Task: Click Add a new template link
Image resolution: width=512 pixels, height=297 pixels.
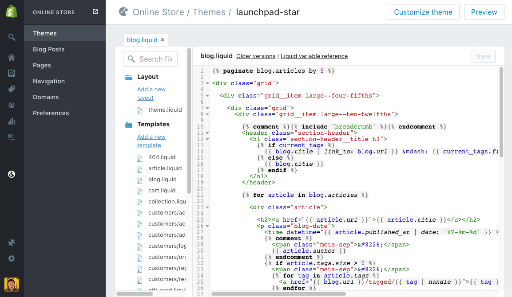Action: point(151,141)
